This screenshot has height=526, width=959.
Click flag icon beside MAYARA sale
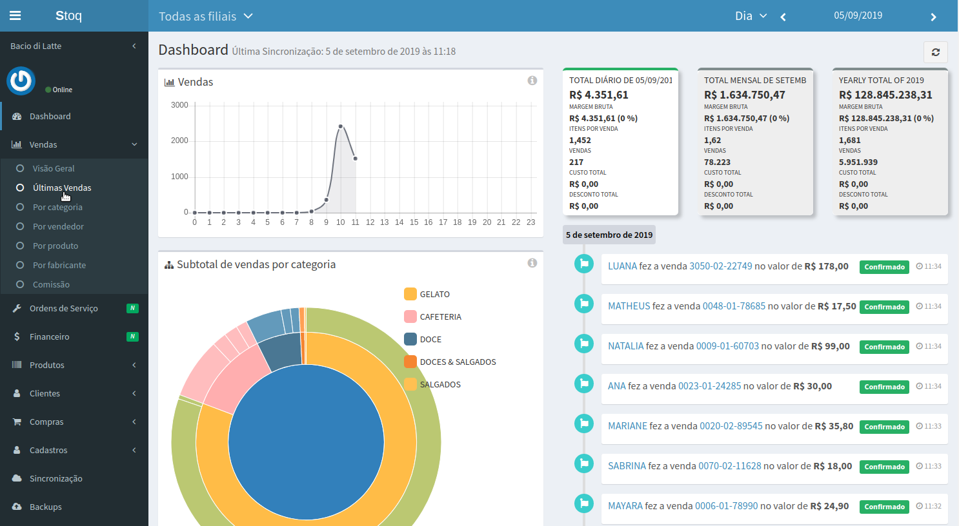click(x=584, y=503)
